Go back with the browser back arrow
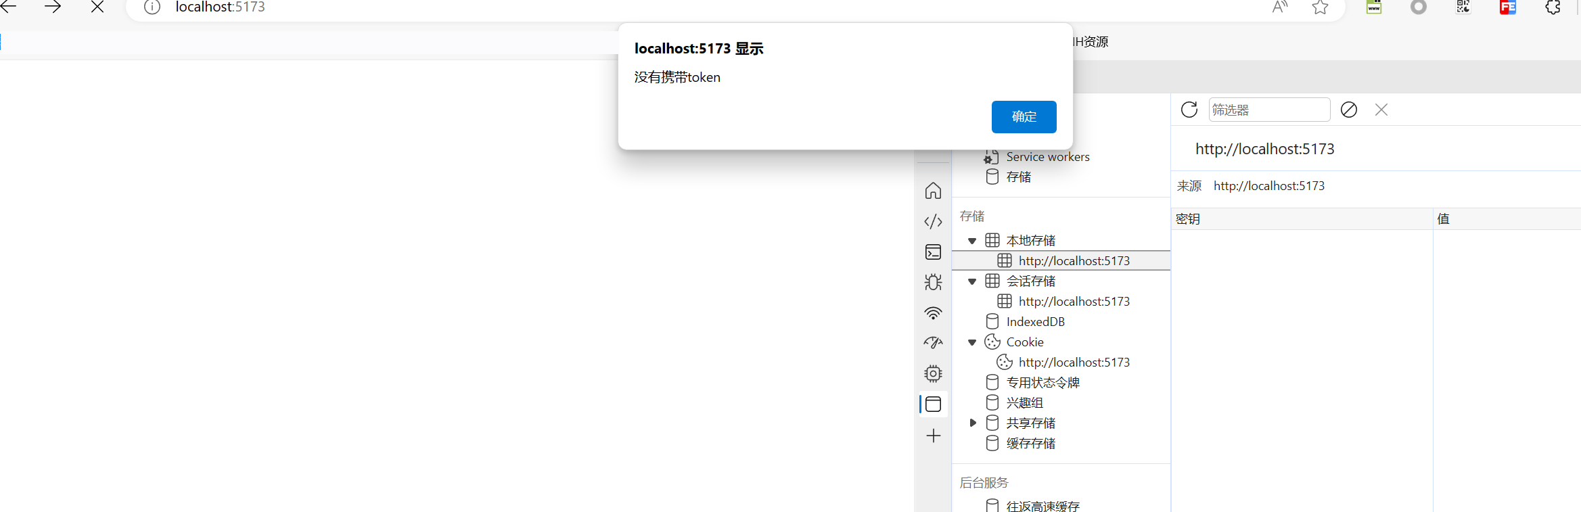The height and width of the screenshot is (512, 1581). pyautogui.click(x=8, y=7)
